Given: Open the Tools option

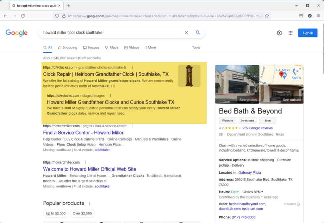Looking at the screenshot, I should [196, 48].
